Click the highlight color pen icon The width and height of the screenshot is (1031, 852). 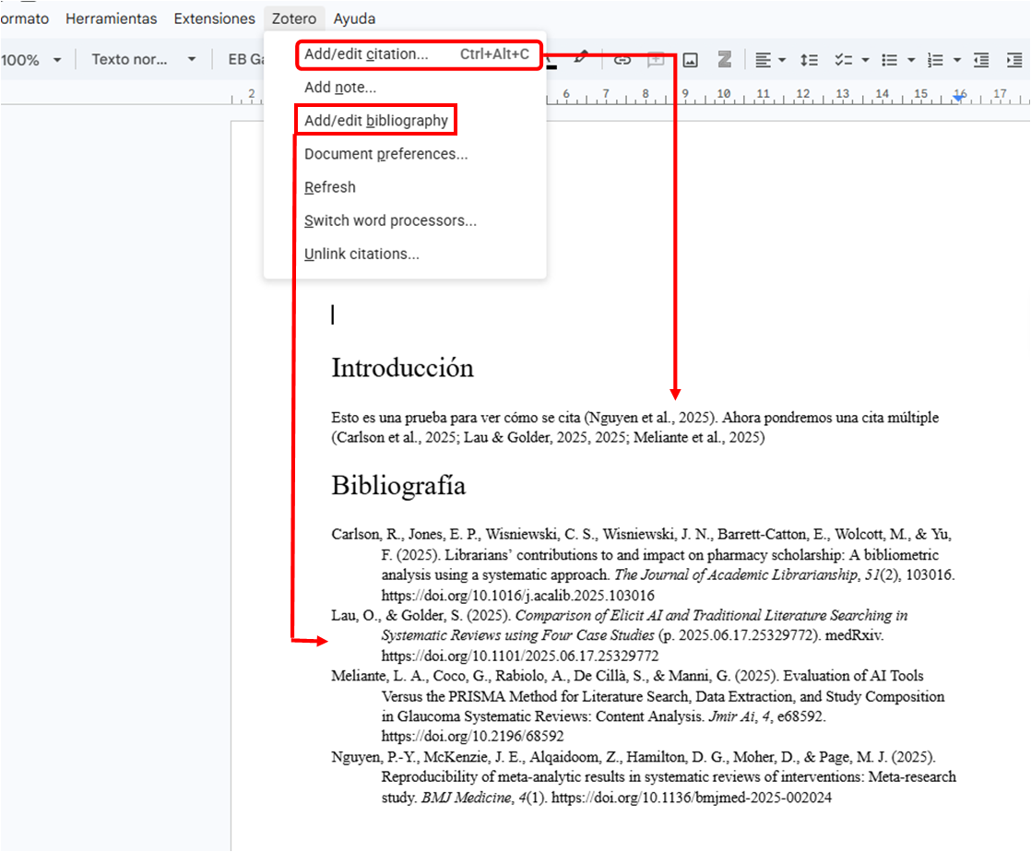[x=580, y=58]
